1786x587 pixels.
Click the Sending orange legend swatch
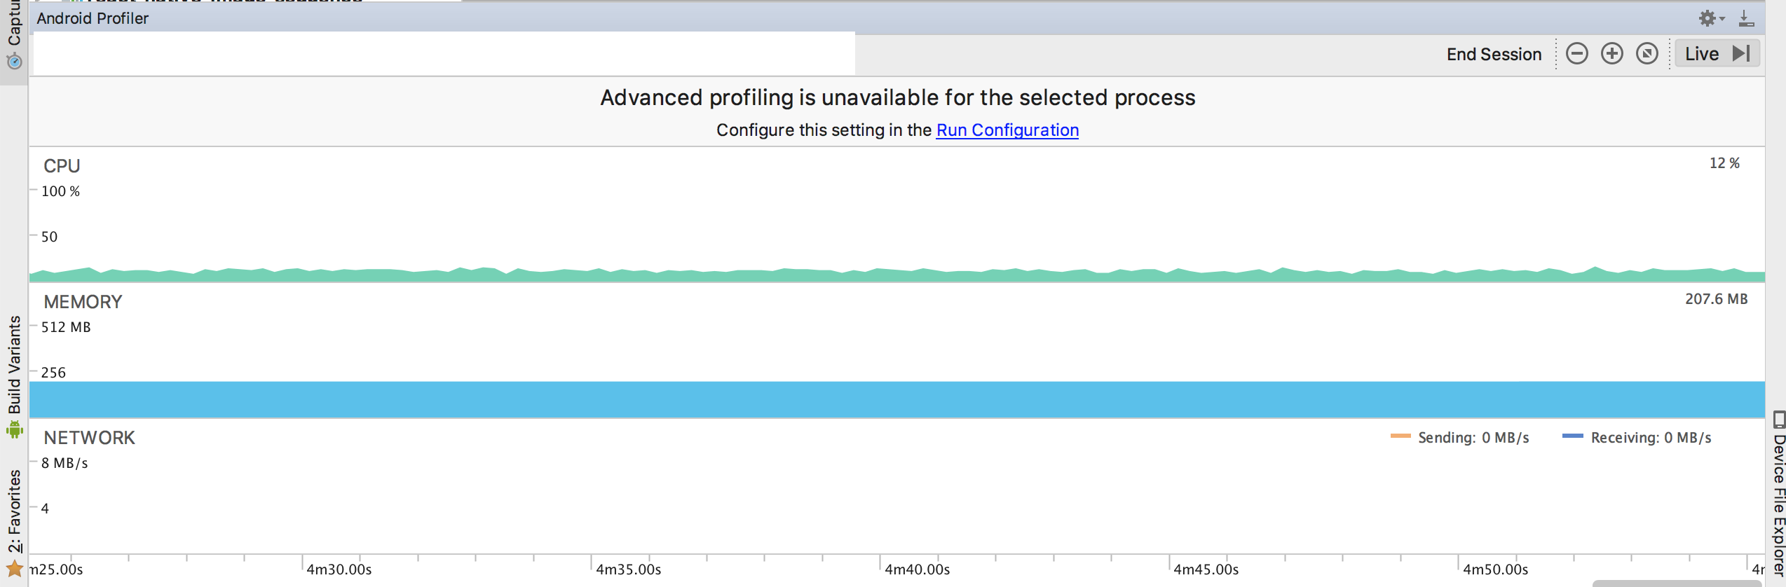(1400, 436)
